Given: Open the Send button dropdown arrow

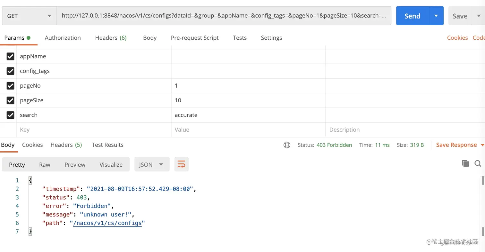Looking at the screenshot, I should coord(436,16).
